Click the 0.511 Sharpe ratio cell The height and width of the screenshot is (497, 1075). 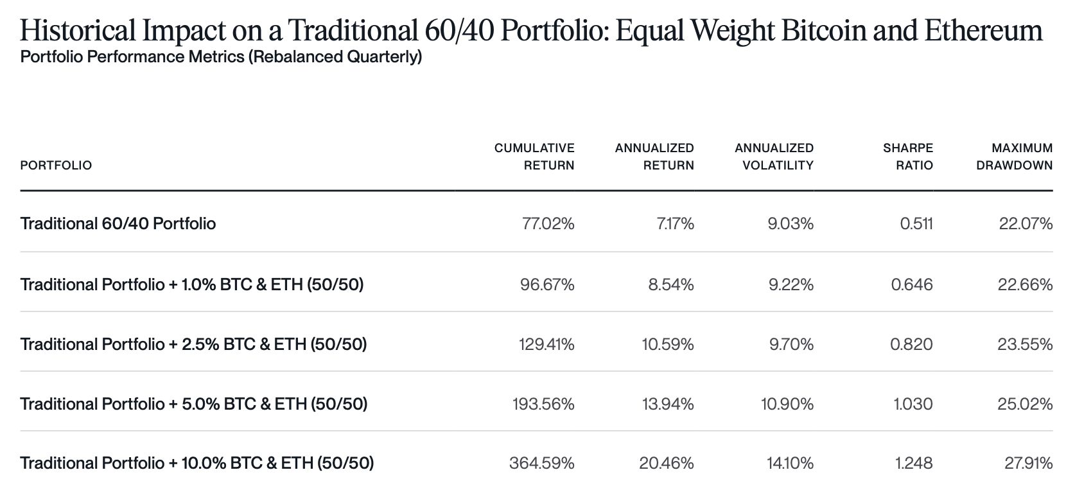coord(915,223)
